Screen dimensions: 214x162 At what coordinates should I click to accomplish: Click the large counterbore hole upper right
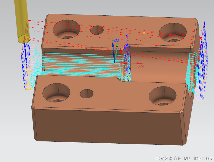pyautogui.click(x=173, y=32)
